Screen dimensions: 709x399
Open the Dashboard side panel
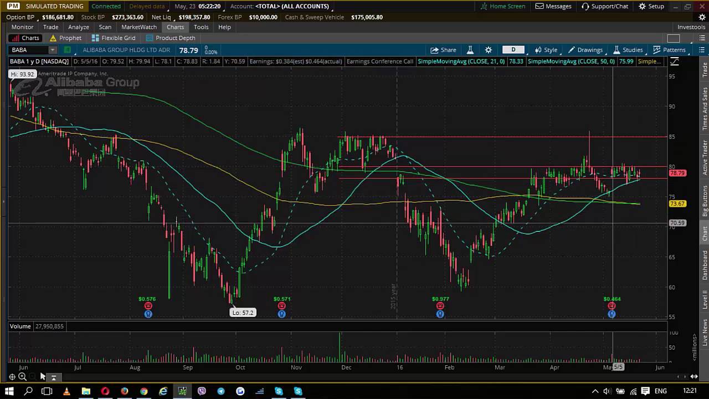tap(705, 265)
